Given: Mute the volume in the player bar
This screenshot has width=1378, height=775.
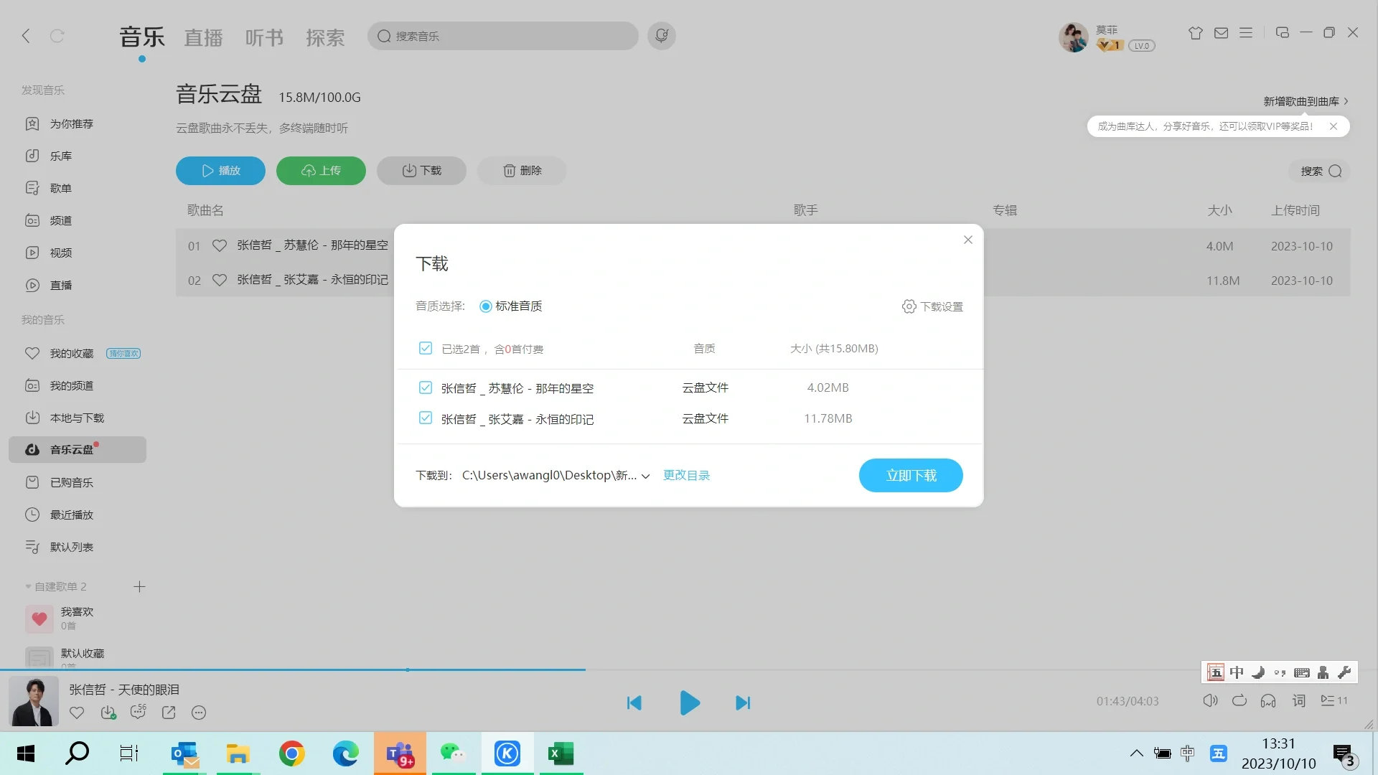Looking at the screenshot, I should pos(1210,701).
